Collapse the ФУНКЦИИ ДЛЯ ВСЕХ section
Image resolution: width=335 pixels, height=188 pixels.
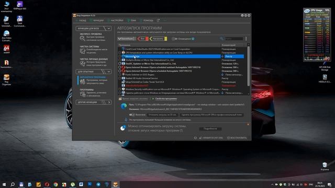click(93, 28)
